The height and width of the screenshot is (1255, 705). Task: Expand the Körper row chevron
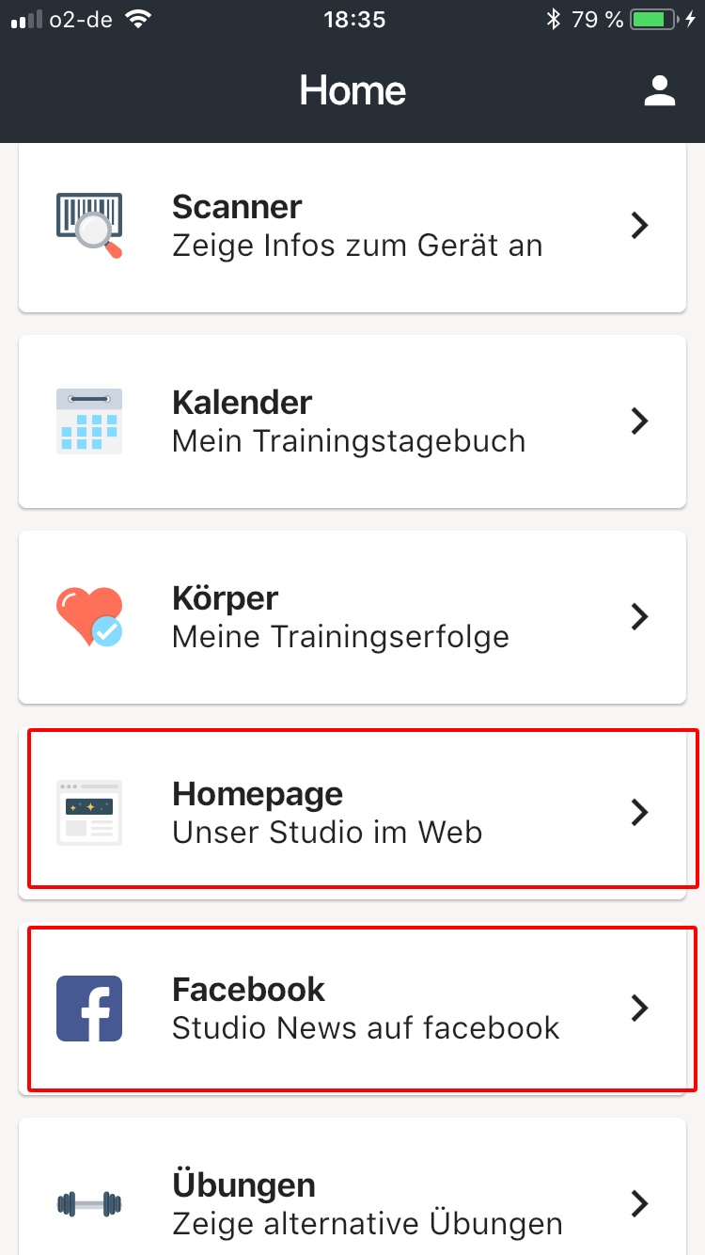tap(640, 617)
